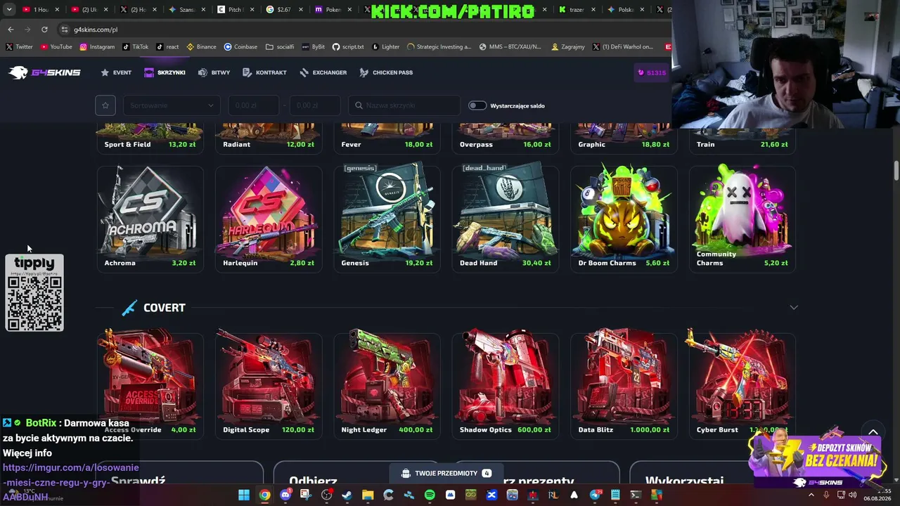
Task: Open the Access Override covert case
Action: pyautogui.click(x=150, y=385)
